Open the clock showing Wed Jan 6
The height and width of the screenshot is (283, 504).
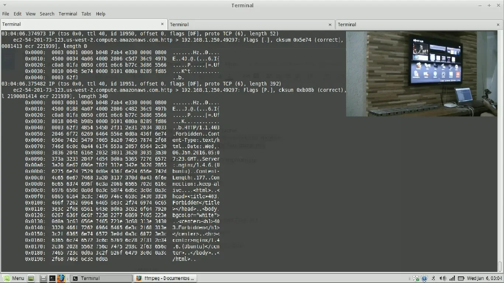point(484,278)
